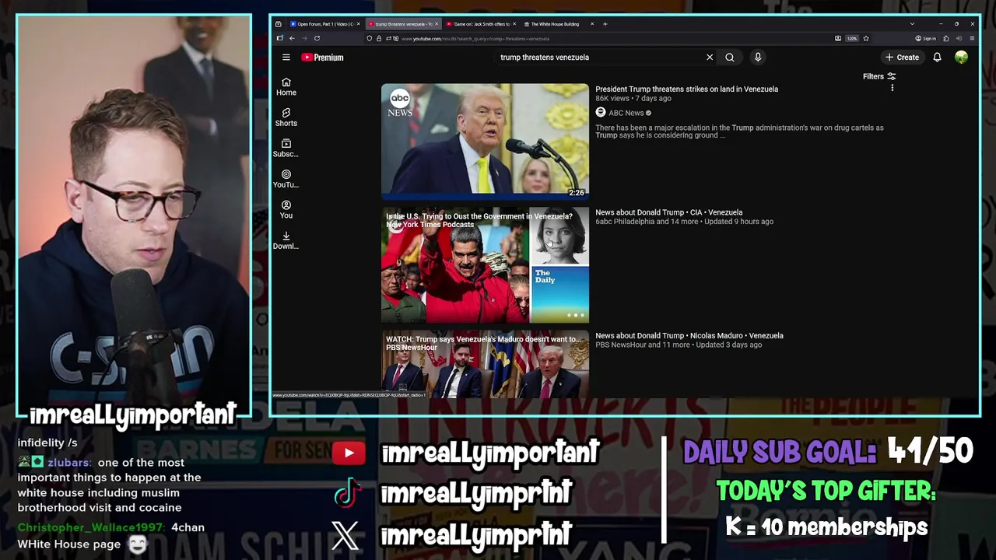Image resolution: width=996 pixels, height=560 pixels.
Task: Open the ABC News channel avatar
Action: 601,113
